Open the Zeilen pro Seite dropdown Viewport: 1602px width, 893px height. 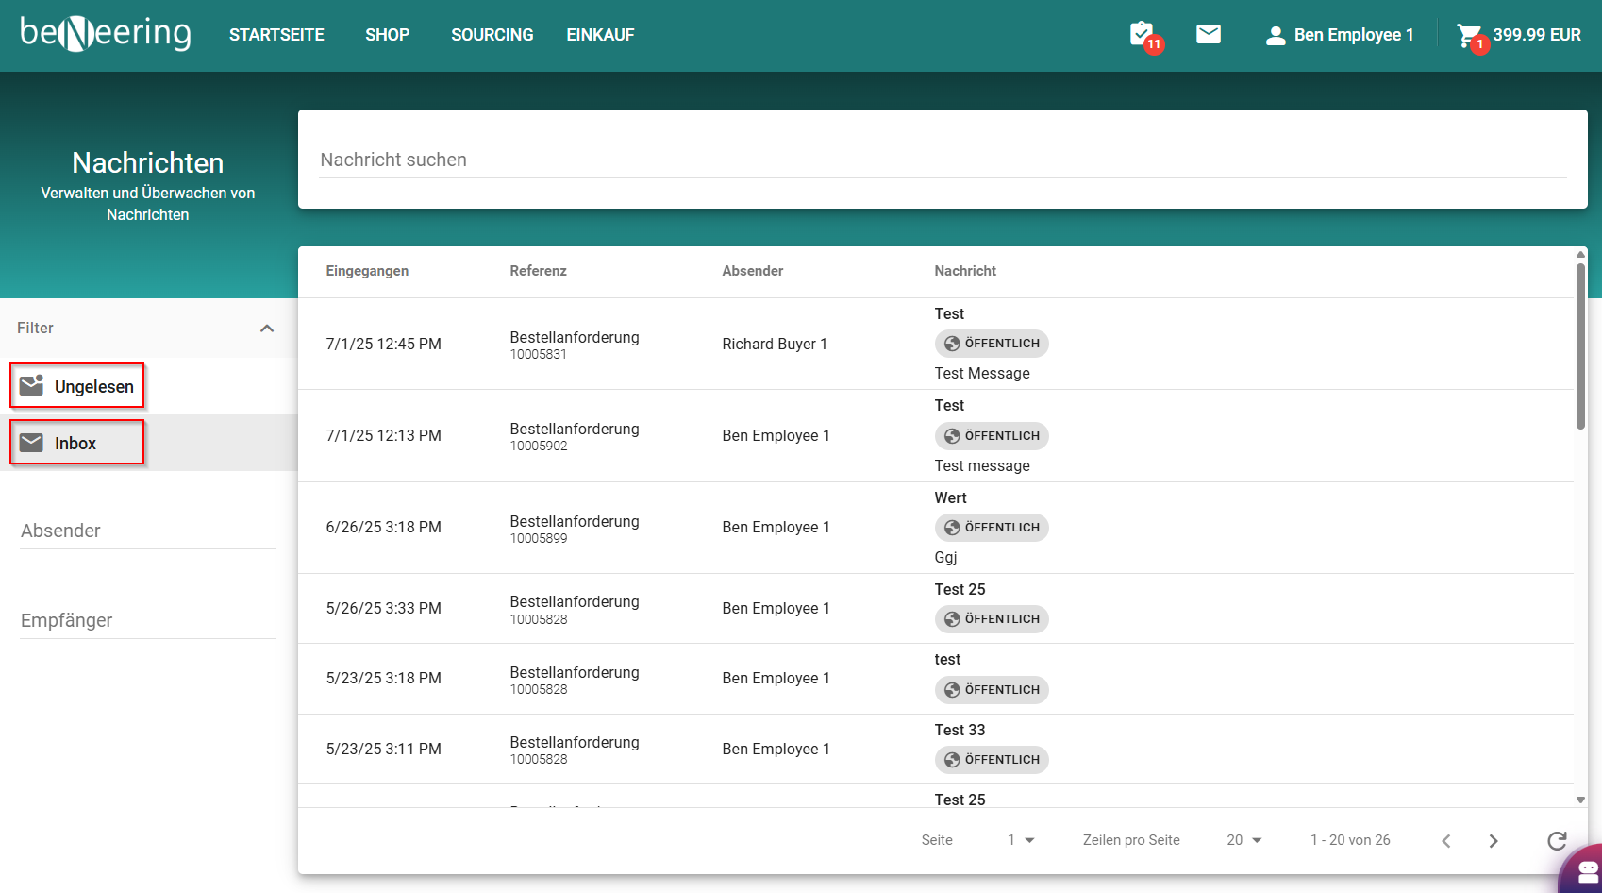[1243, 840]
